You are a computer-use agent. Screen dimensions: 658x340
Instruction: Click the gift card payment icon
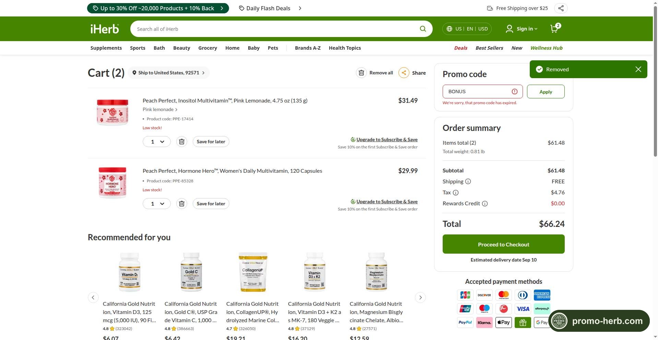click(523, 323)
